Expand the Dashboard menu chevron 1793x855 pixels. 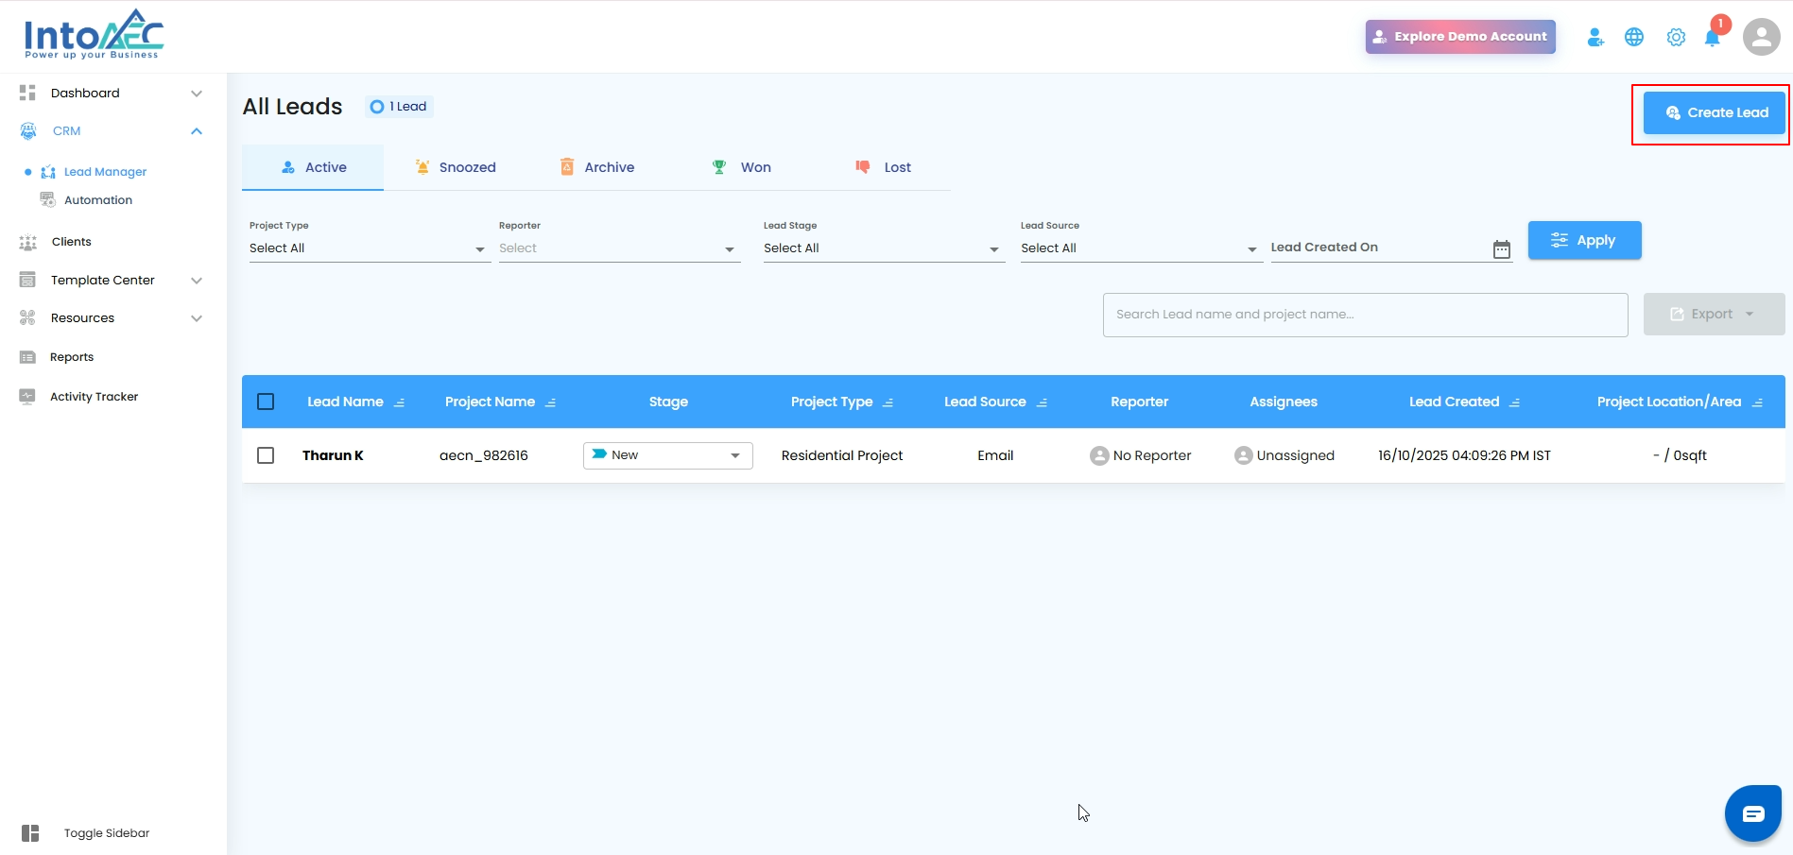[197, 94]
